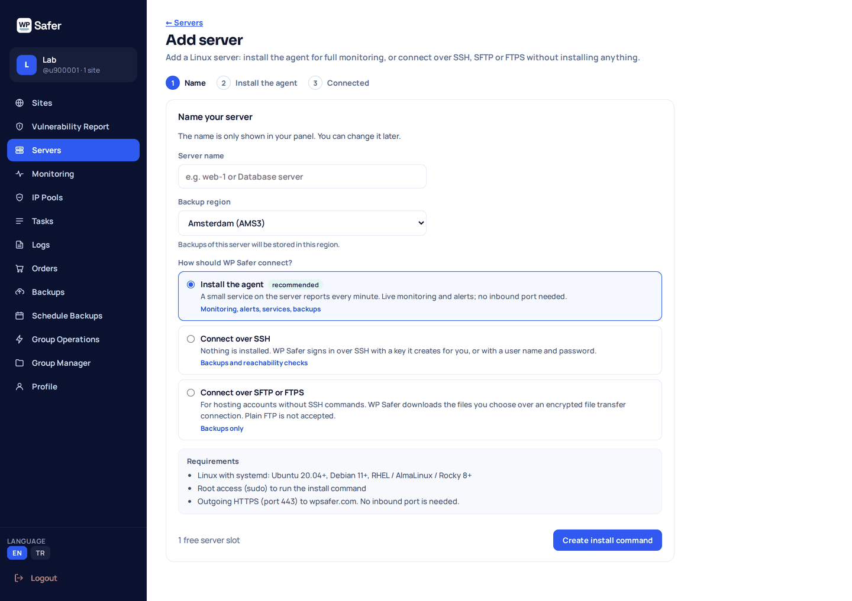Open the Backup region dropdown
This screenshot has height=601, width=852.
[302, 223]
